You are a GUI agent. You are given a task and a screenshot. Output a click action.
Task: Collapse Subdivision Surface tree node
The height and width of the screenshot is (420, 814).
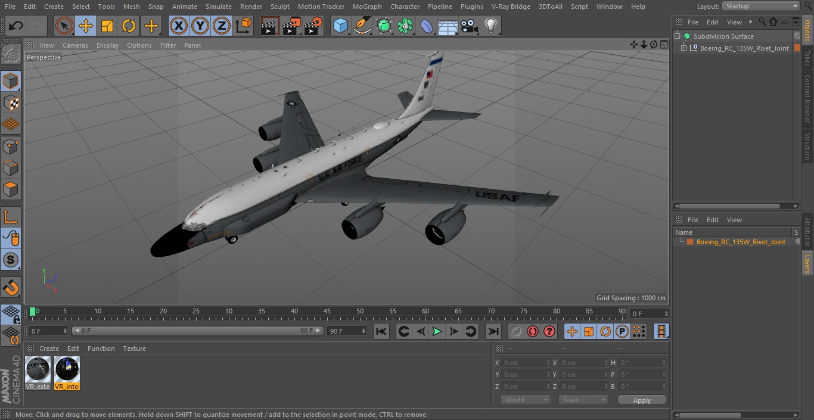coord(678,36)
